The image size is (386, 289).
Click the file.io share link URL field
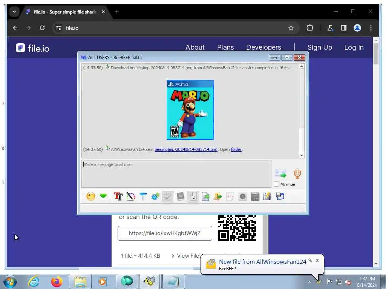(165, 233)
